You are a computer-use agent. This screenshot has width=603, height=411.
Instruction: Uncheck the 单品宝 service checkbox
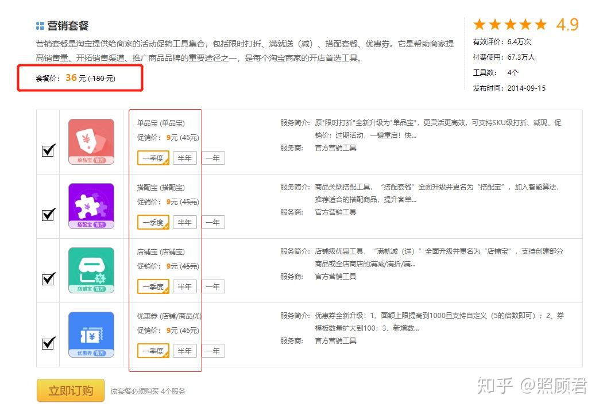[48, 150]
